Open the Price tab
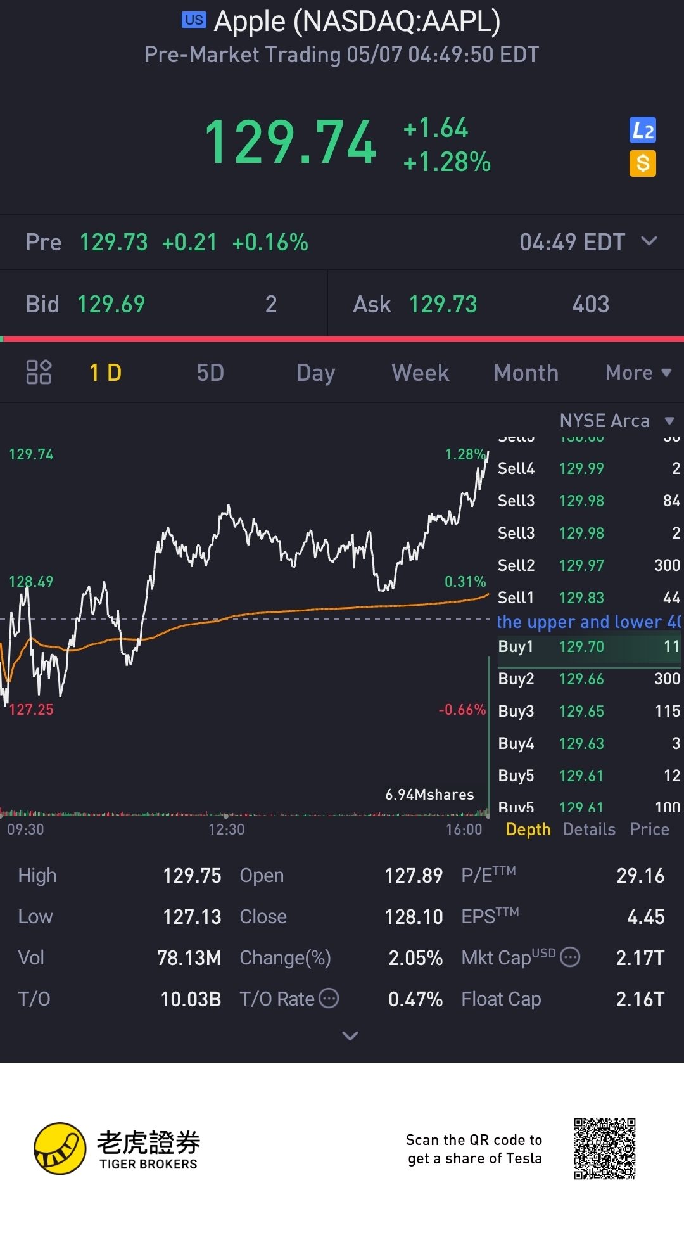 tap(650, 829)
